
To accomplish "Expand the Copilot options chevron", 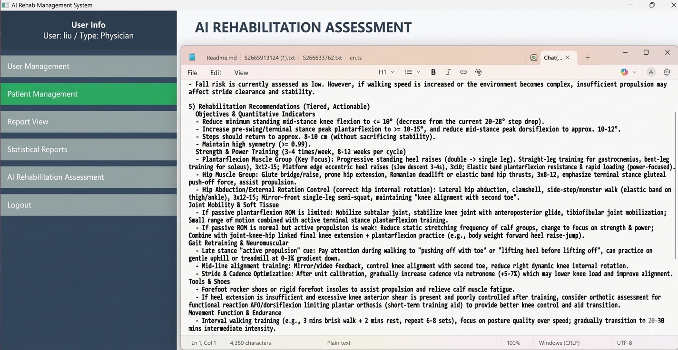I will 634,72.
